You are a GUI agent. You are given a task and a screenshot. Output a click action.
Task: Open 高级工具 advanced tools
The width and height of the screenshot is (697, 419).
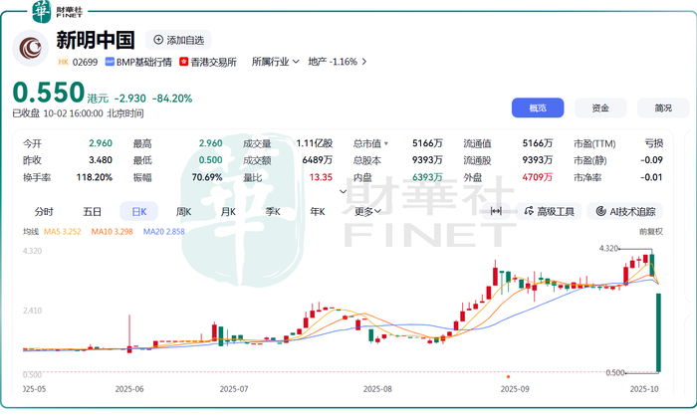tap(550, 212)
